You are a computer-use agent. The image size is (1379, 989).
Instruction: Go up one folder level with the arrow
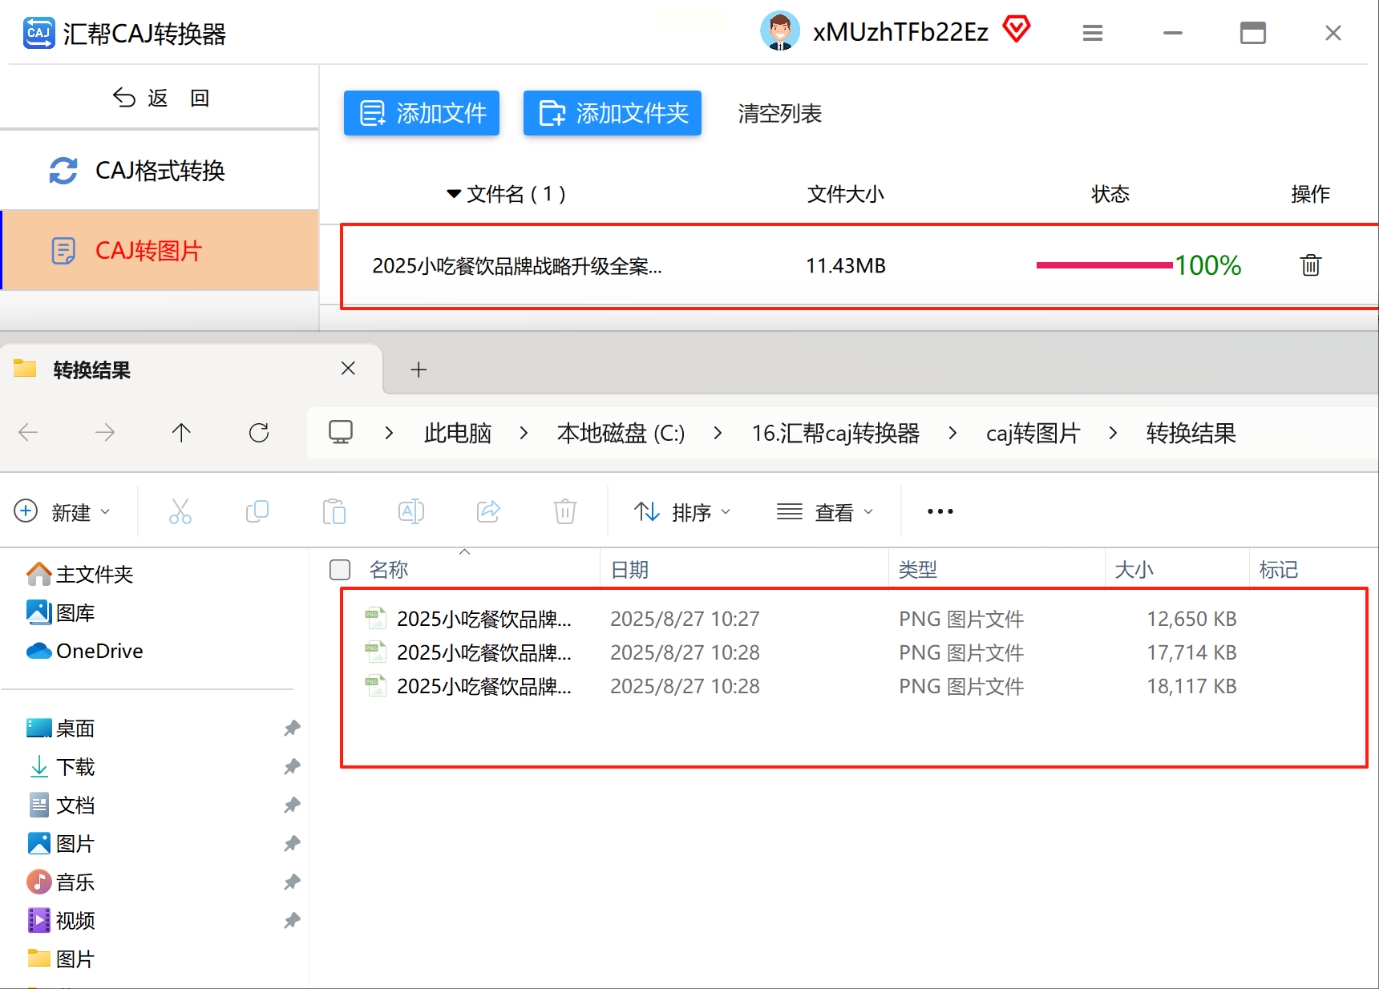click(x=181, y=433)
